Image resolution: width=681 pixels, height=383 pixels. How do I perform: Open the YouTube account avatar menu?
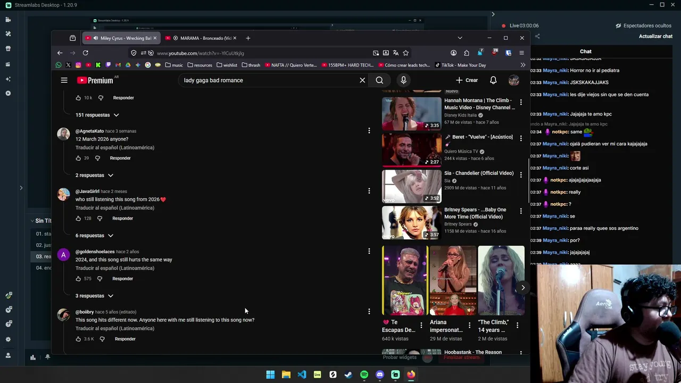(513, 80)
